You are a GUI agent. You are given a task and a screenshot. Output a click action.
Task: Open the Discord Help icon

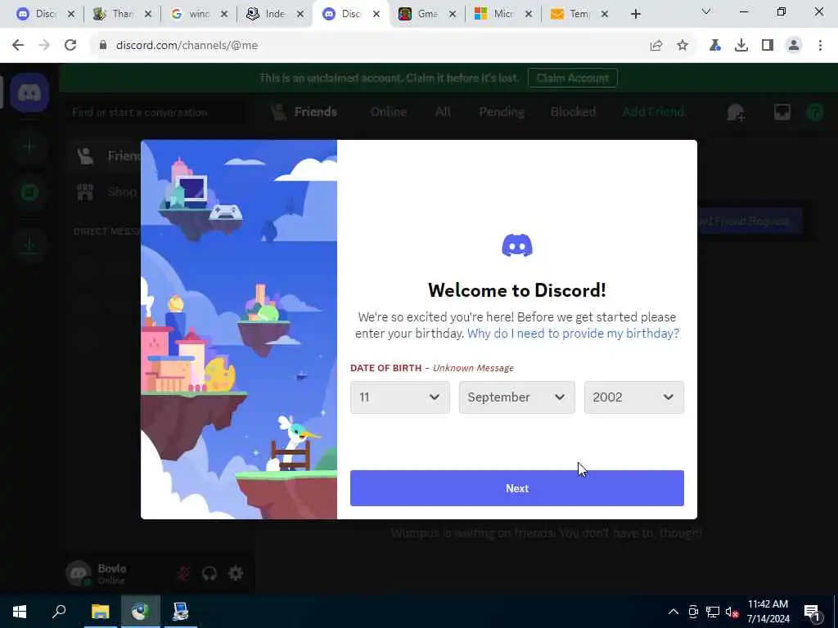[x=815, y=112]
